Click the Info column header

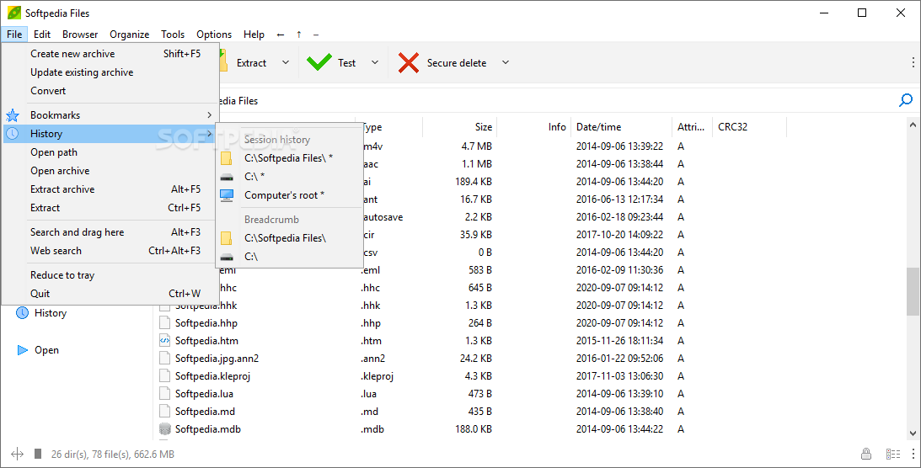click(x=533, y=126)
